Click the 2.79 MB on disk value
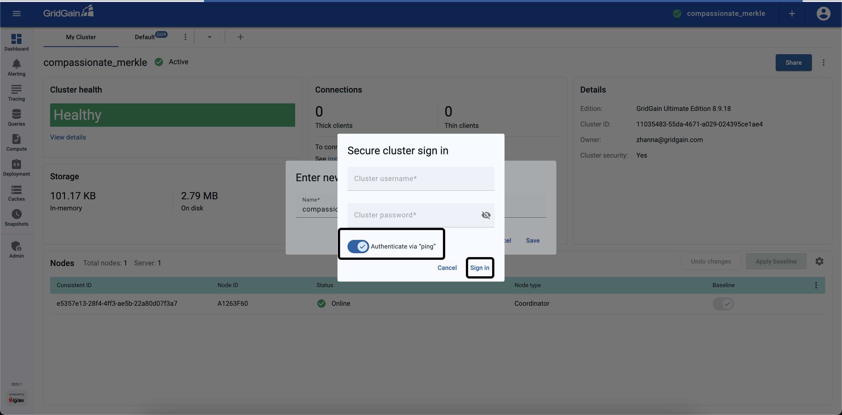This screenshot has width=842, height=415. (x=199, y=196)
